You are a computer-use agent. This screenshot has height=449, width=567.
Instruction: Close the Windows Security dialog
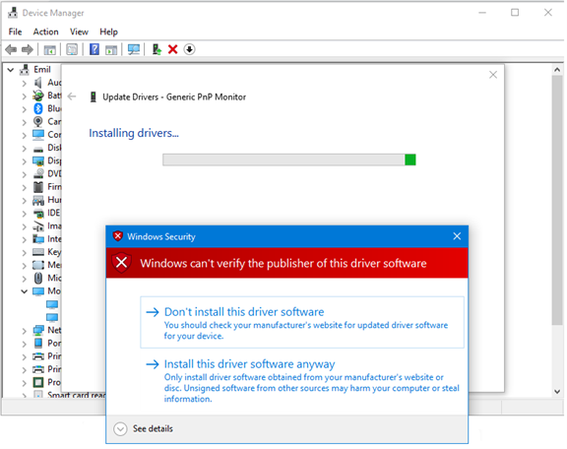coord(457,236)
